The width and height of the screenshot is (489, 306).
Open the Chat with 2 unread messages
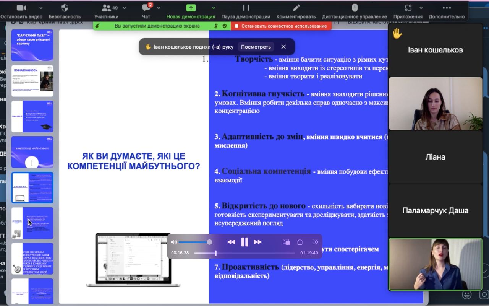[x=146, y=8]
